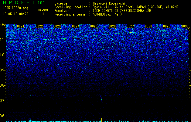
Task: Click the 0822 time marker
Action: click(x=39, y=26)
